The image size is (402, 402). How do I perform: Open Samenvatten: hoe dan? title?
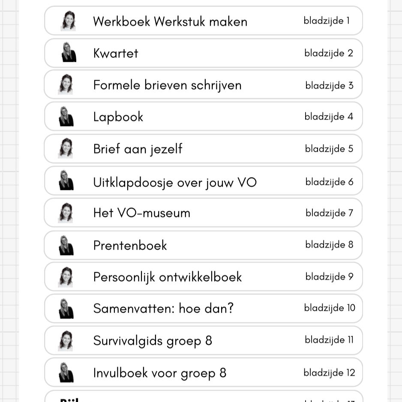click(163, 308)
